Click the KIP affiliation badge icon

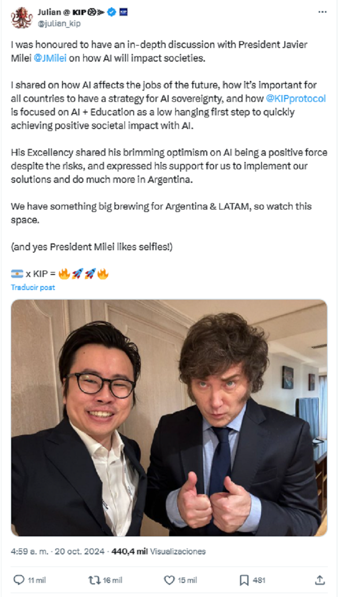point(123,12)
